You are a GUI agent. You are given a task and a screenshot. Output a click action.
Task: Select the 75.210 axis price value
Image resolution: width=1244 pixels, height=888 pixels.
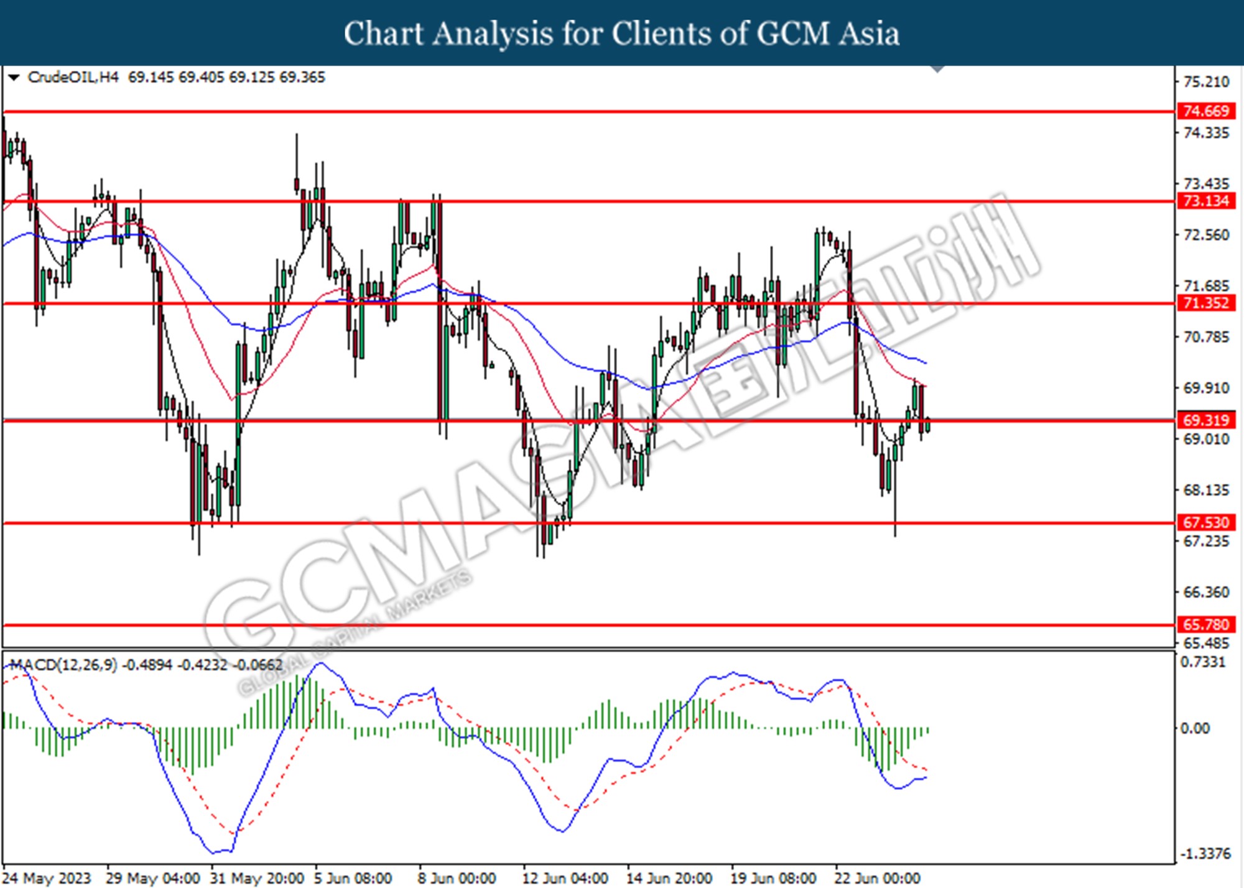click(x=1206, y=81)
